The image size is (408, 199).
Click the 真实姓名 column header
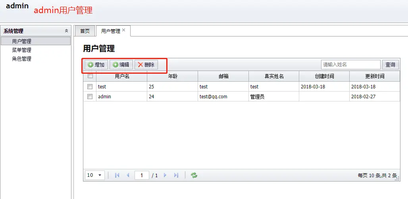tap(274, 76)
